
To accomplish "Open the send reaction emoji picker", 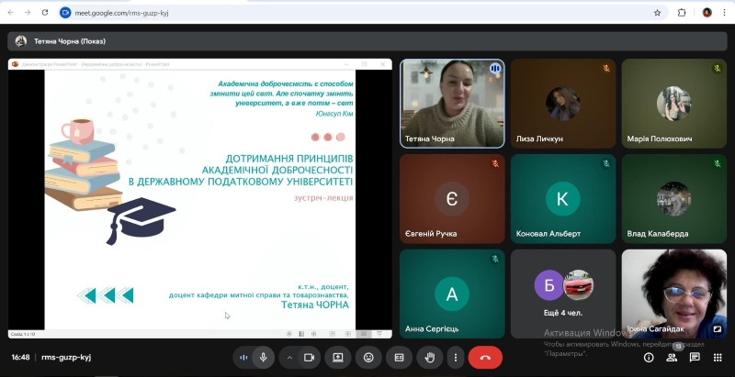I will [368, 357].
